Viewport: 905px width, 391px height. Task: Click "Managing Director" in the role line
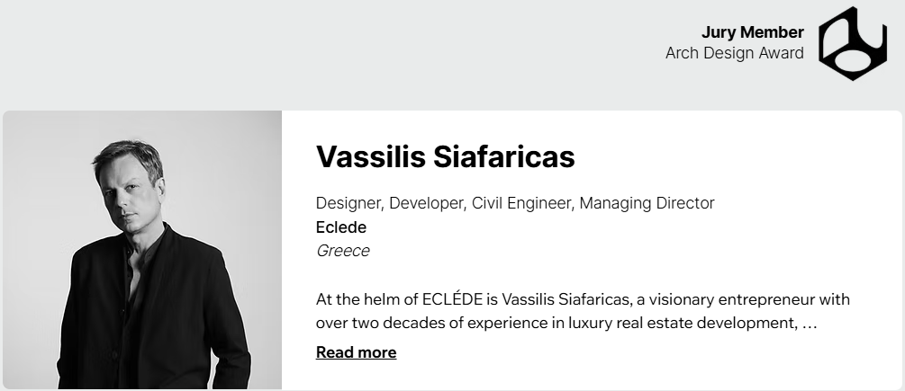point(647,203)
